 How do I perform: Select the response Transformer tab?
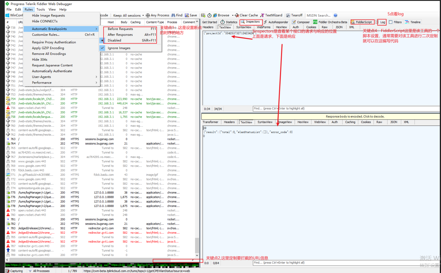pos(210,122)
